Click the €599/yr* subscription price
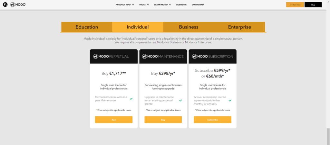 [222, 71]
